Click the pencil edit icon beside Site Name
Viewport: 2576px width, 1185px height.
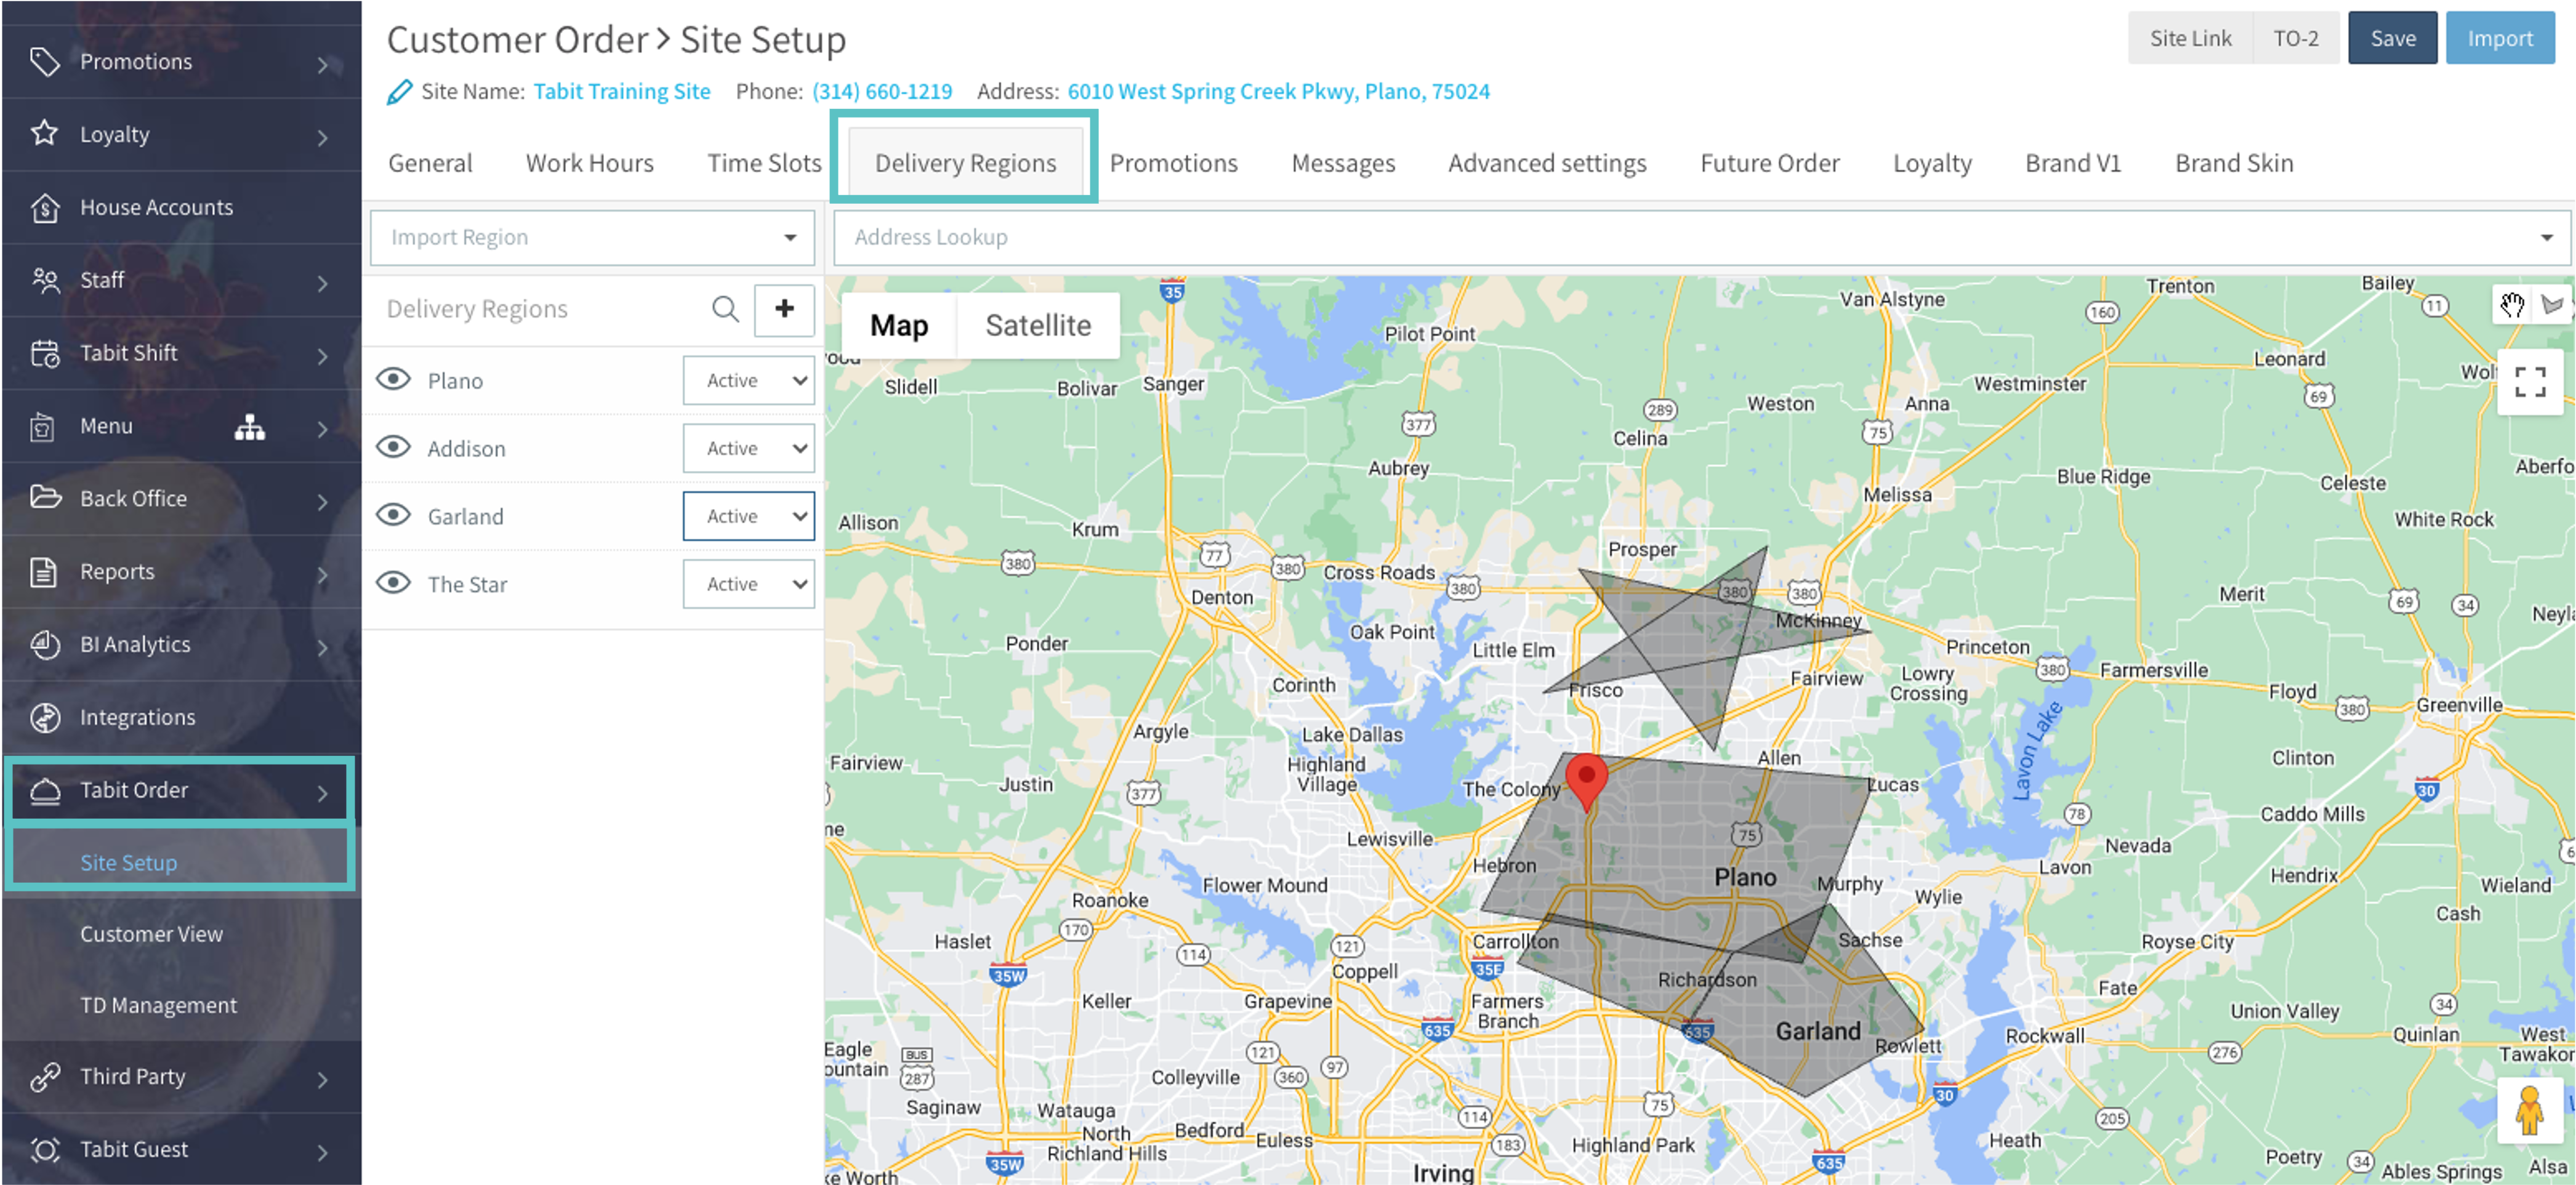[399, 92]
